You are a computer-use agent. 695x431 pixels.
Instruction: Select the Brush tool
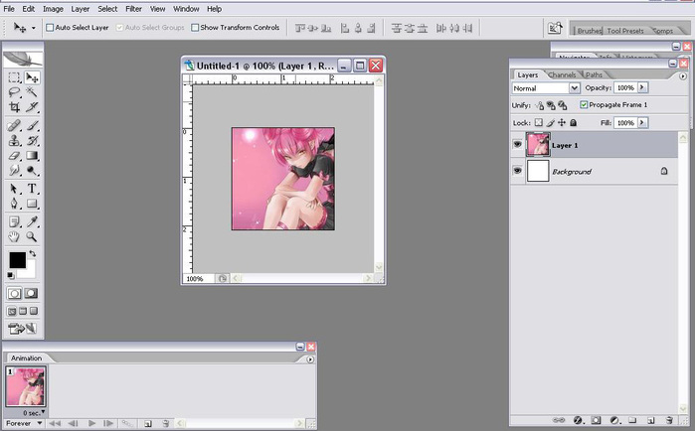pyautogui.click(x=32, y=126)
